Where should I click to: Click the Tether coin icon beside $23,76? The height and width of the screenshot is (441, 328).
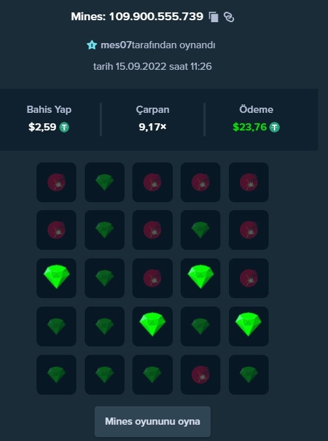pos(275,127)
